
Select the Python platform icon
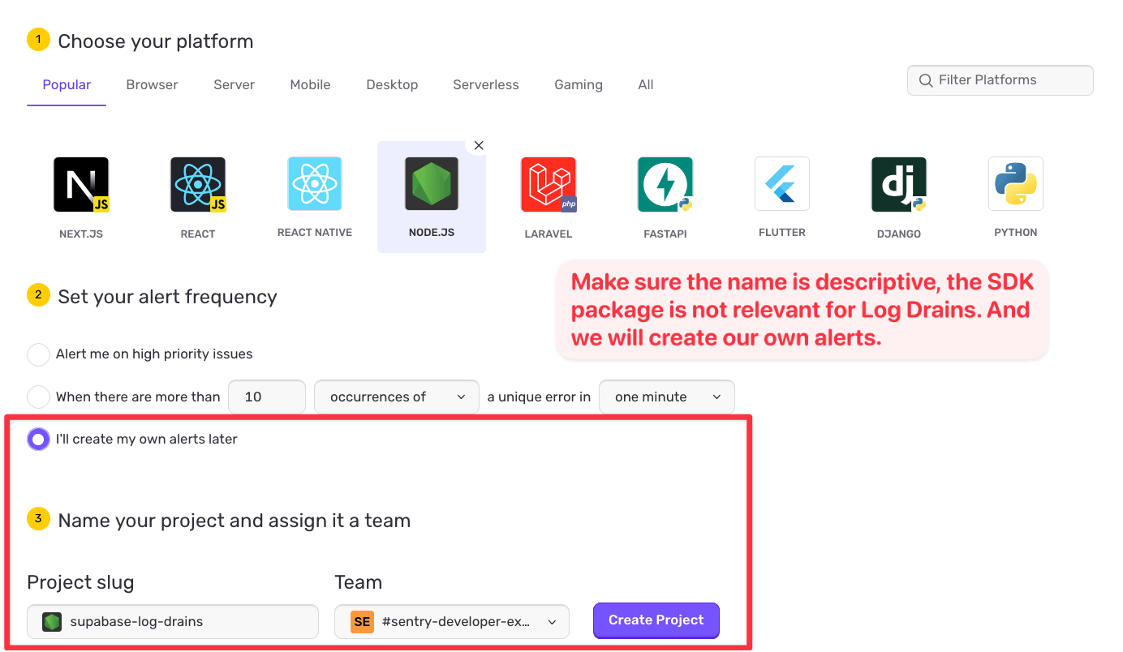[1016, 184]
